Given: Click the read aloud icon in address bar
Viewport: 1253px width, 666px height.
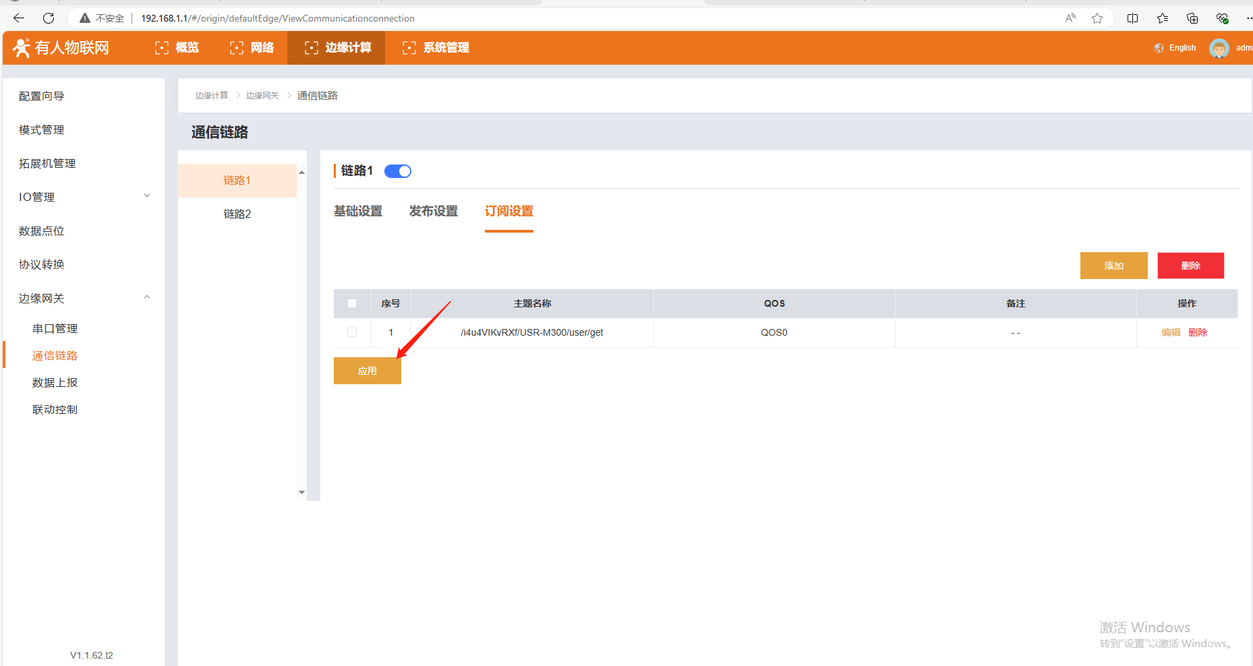Looking at the screenshot, I should pyautogui.click(x=1070, y=18).
